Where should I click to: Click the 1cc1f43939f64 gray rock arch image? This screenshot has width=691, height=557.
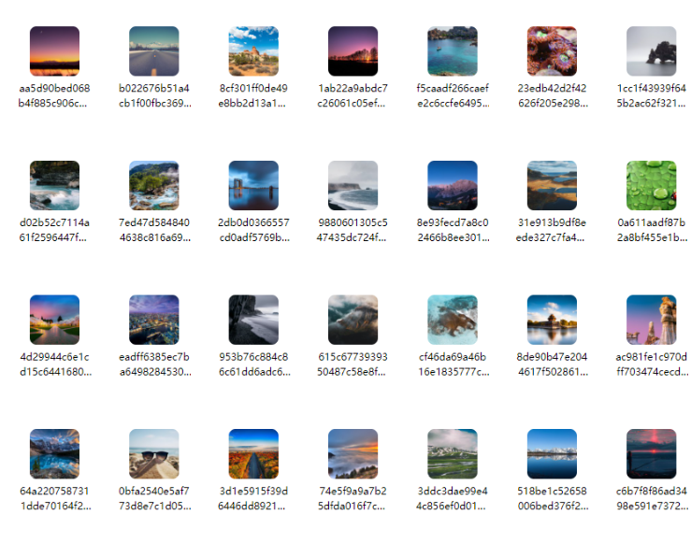coord(651,51)
